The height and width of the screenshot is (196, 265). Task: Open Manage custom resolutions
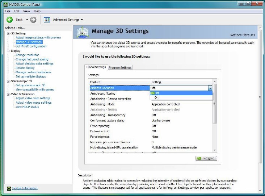(x=33, y=72)
